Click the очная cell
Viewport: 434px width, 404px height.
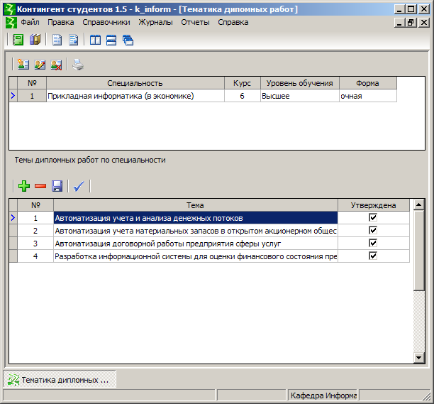[368, 96]
